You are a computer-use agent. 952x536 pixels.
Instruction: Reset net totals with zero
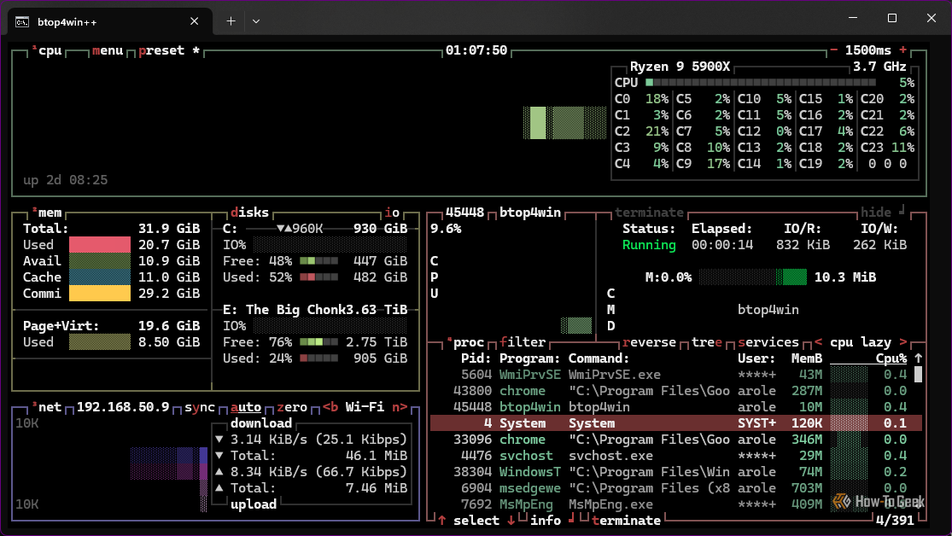click(292, 407)
